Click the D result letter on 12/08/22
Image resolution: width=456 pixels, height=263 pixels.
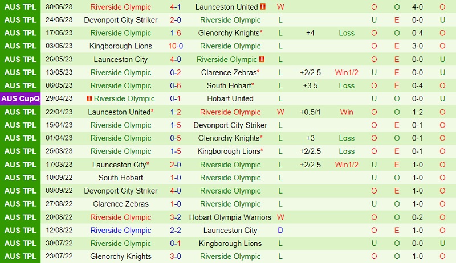pos(280,231)
